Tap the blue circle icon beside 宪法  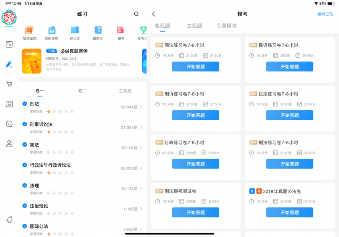25,145
